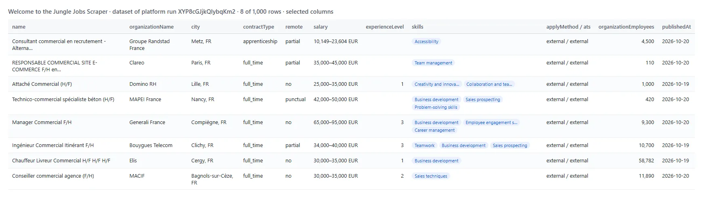Click the Bouygues Telecom organization cell
Screen dimensions: 703x197
click(151, 145)
